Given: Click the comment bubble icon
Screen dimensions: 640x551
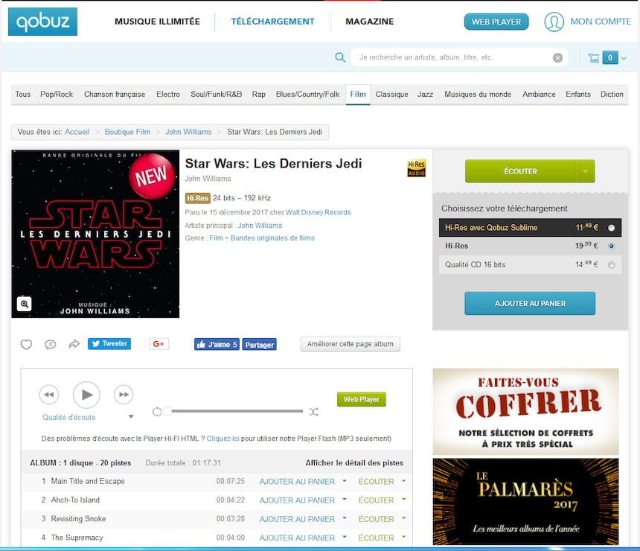Looking at the screenshot, I should [x=50, y=344].
